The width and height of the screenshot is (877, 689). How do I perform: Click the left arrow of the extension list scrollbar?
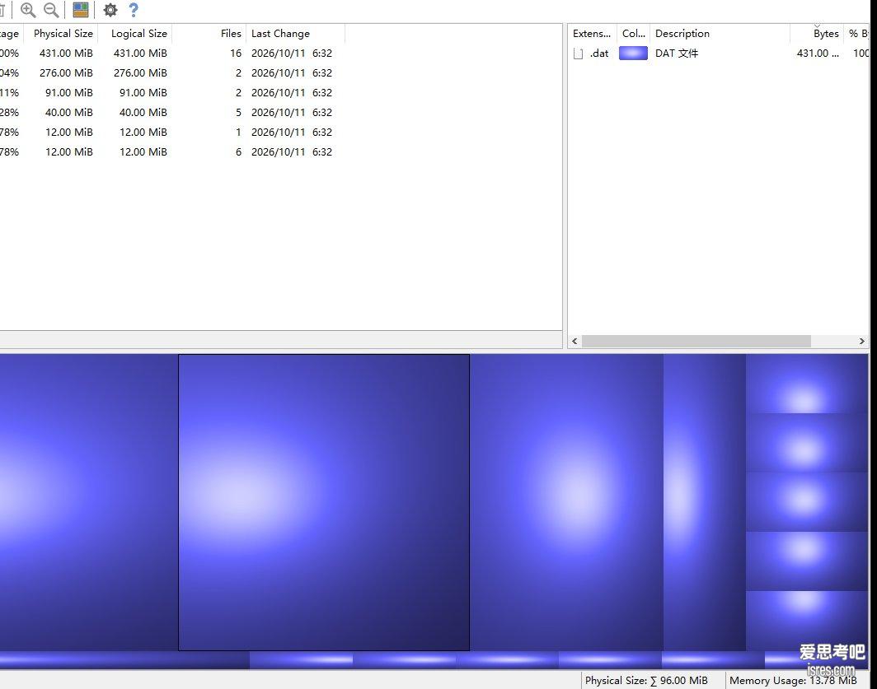[x=575, y=341]
